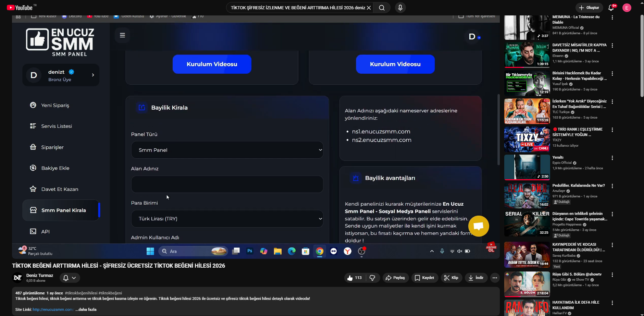Expand the Panel Türü dropdown
Image resolution: width=644 pixels, height=316 pixels.
(227, 150)
